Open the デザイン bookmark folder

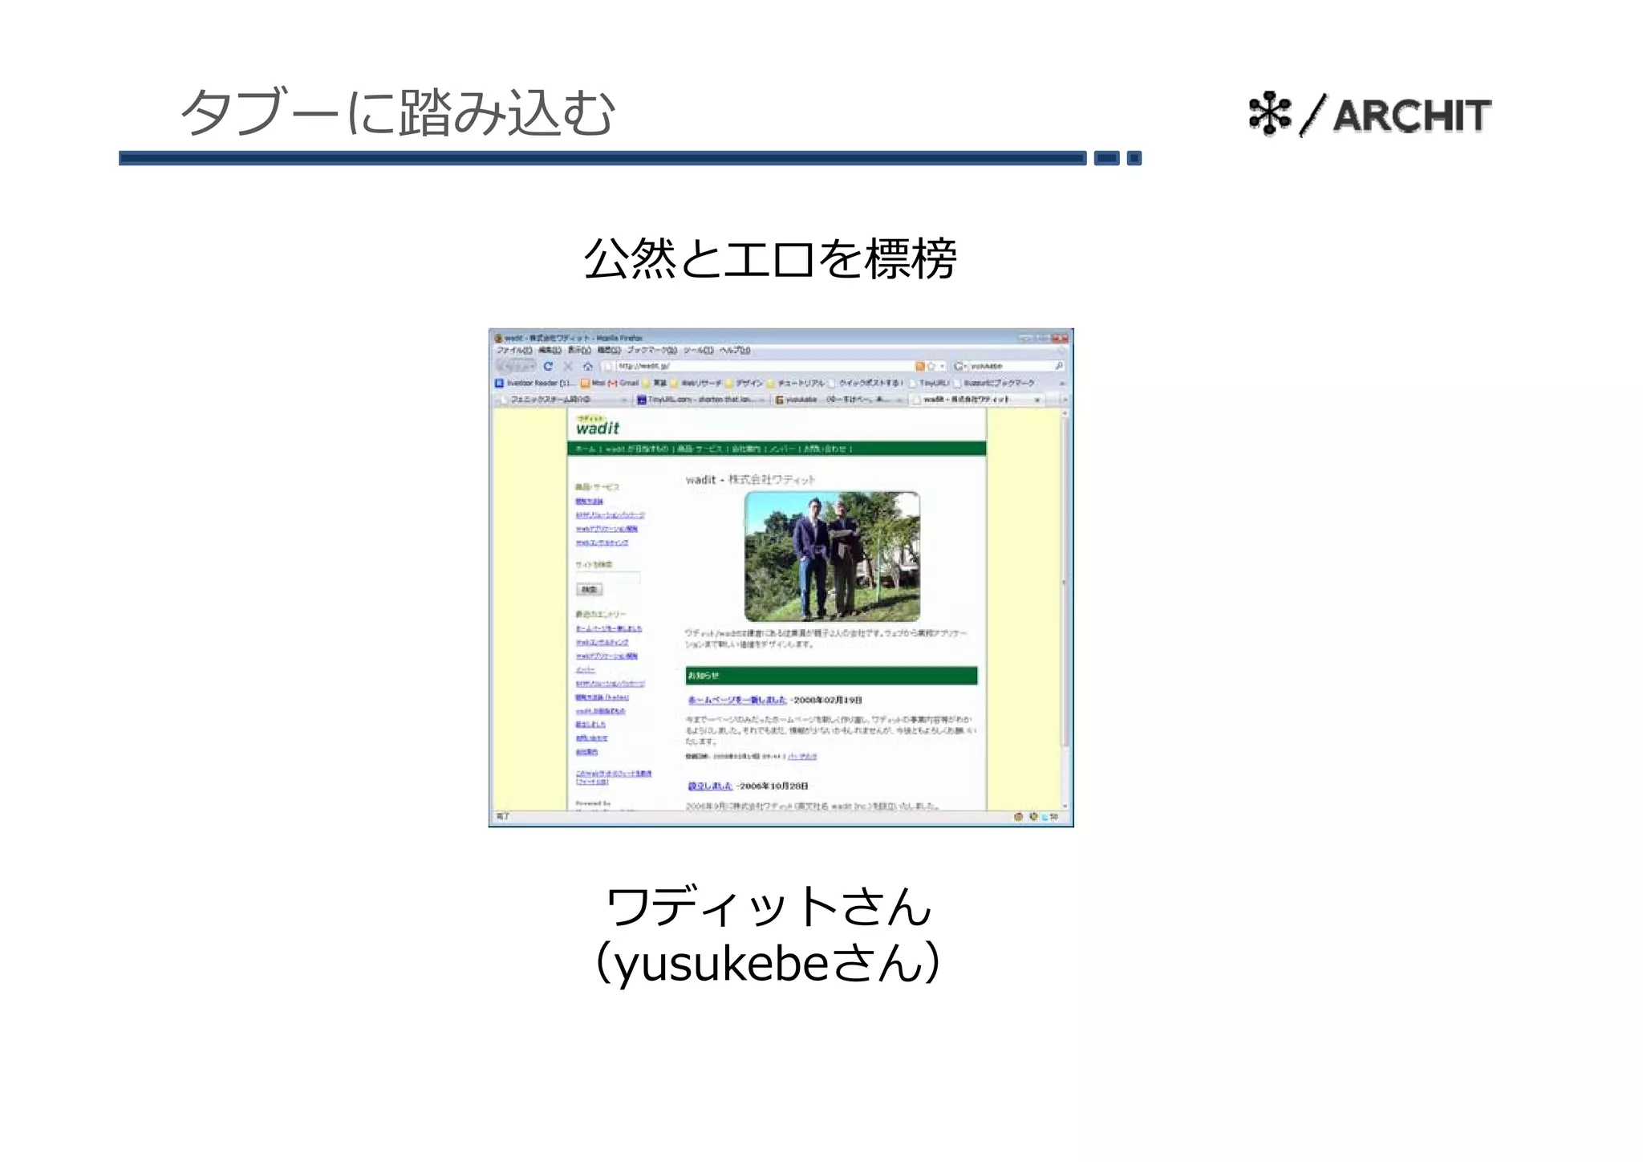(x=744, y=383)
